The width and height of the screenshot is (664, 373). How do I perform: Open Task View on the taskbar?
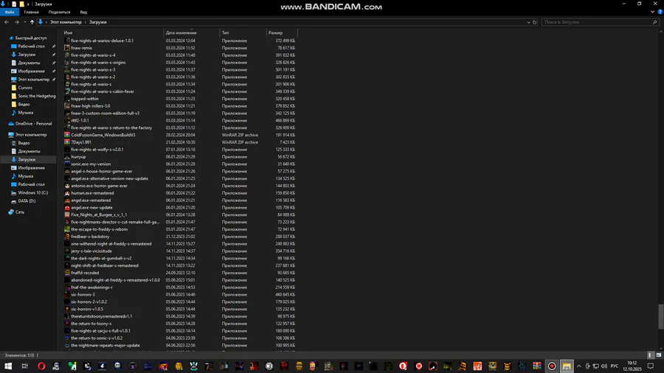point(24,366)
